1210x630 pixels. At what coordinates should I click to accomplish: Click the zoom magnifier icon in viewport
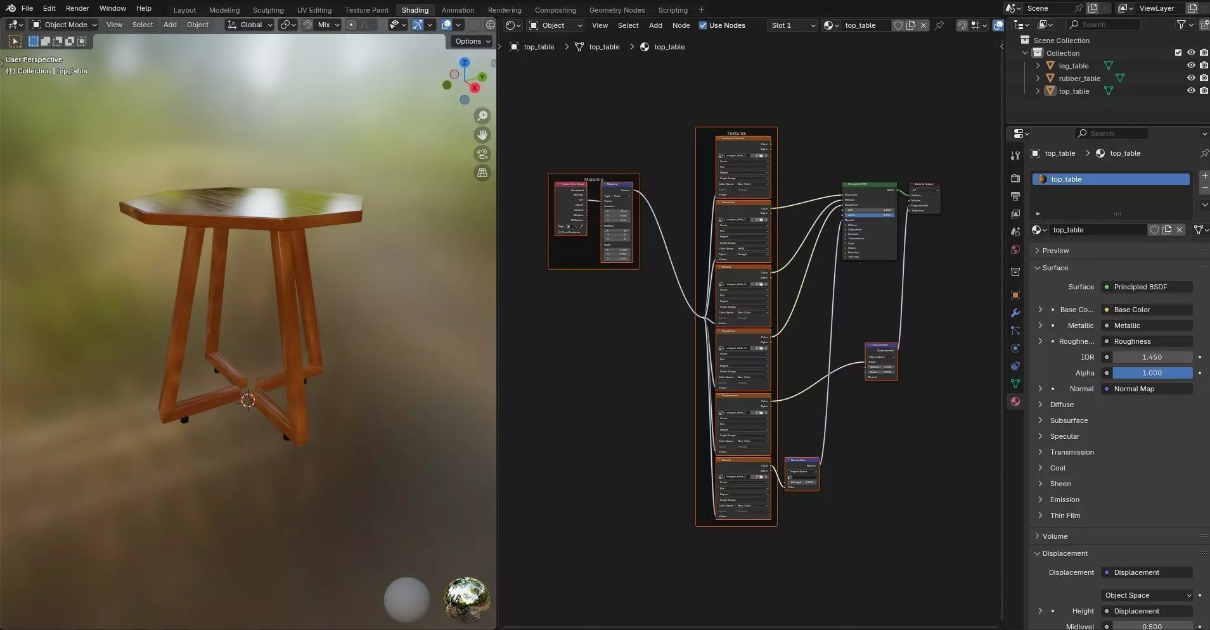pos(482,116)
